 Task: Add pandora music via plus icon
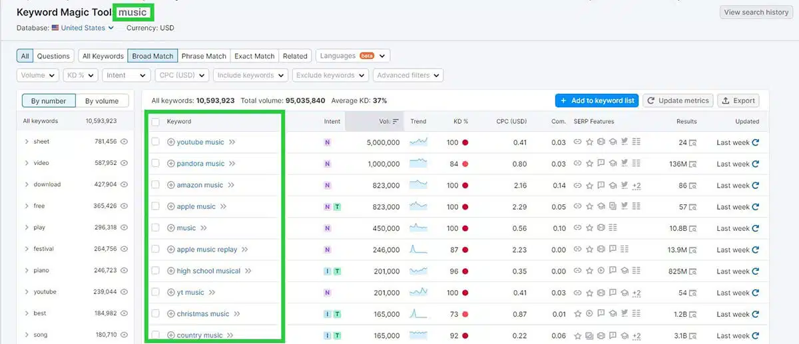171,164
